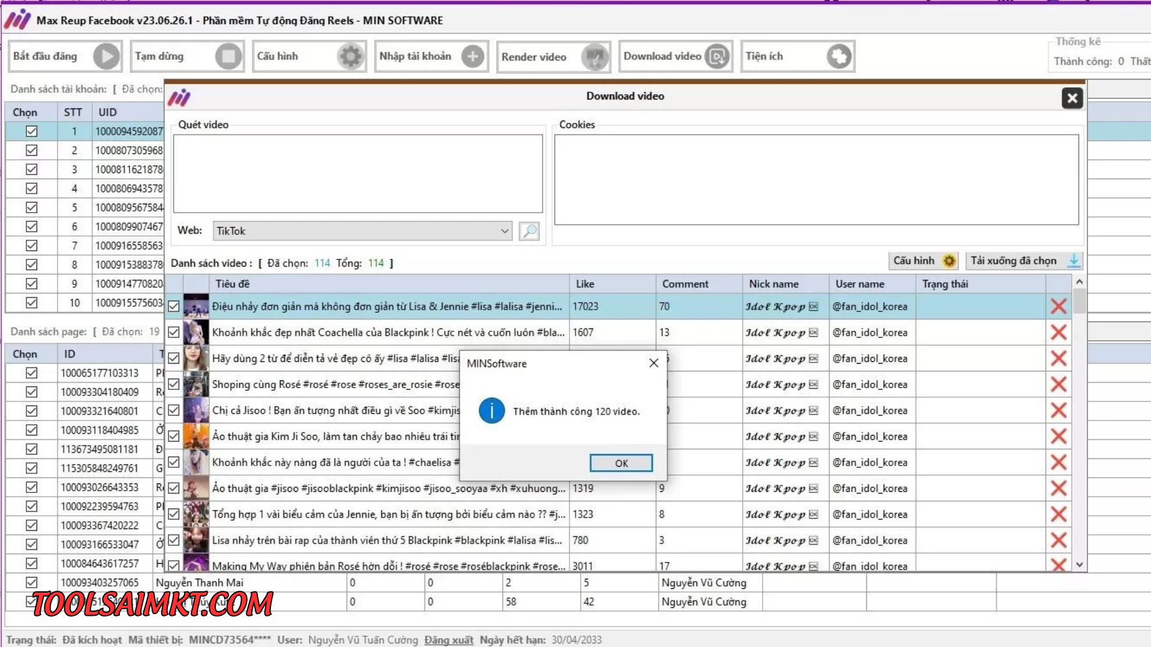This screenshot has width=1151, height=647.
Task: Sort by the Nick name column header
Action: pyautogui.click(x=785, y=284)
